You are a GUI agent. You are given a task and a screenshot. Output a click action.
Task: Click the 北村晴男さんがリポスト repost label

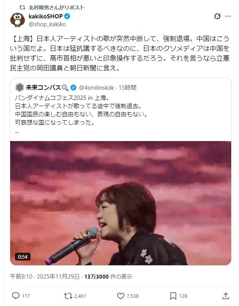click(x=56, y=7)
